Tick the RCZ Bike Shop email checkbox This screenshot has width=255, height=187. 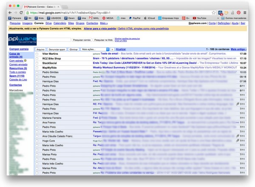37,59
